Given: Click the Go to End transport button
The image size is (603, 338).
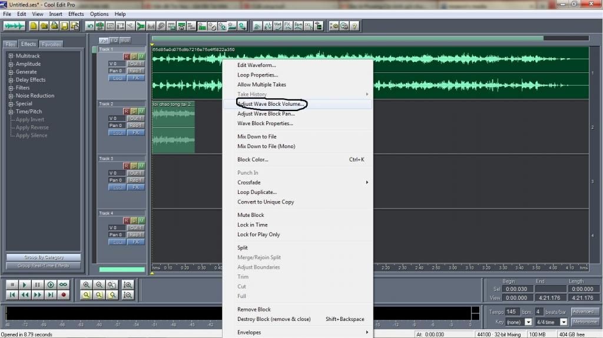Looking at the screenshot, I should click(x=51, y=295).
